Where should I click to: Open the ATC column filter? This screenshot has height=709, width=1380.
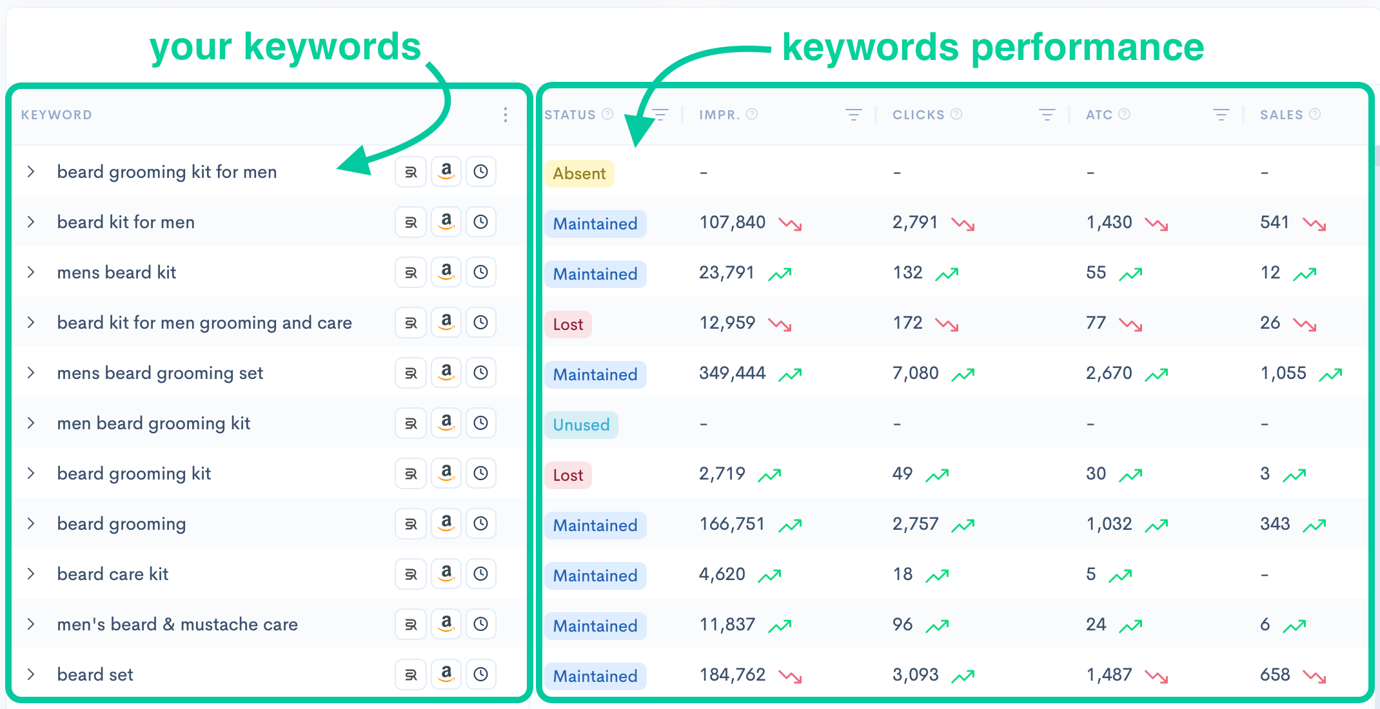pyautogui.click(x=1221, y=115)
